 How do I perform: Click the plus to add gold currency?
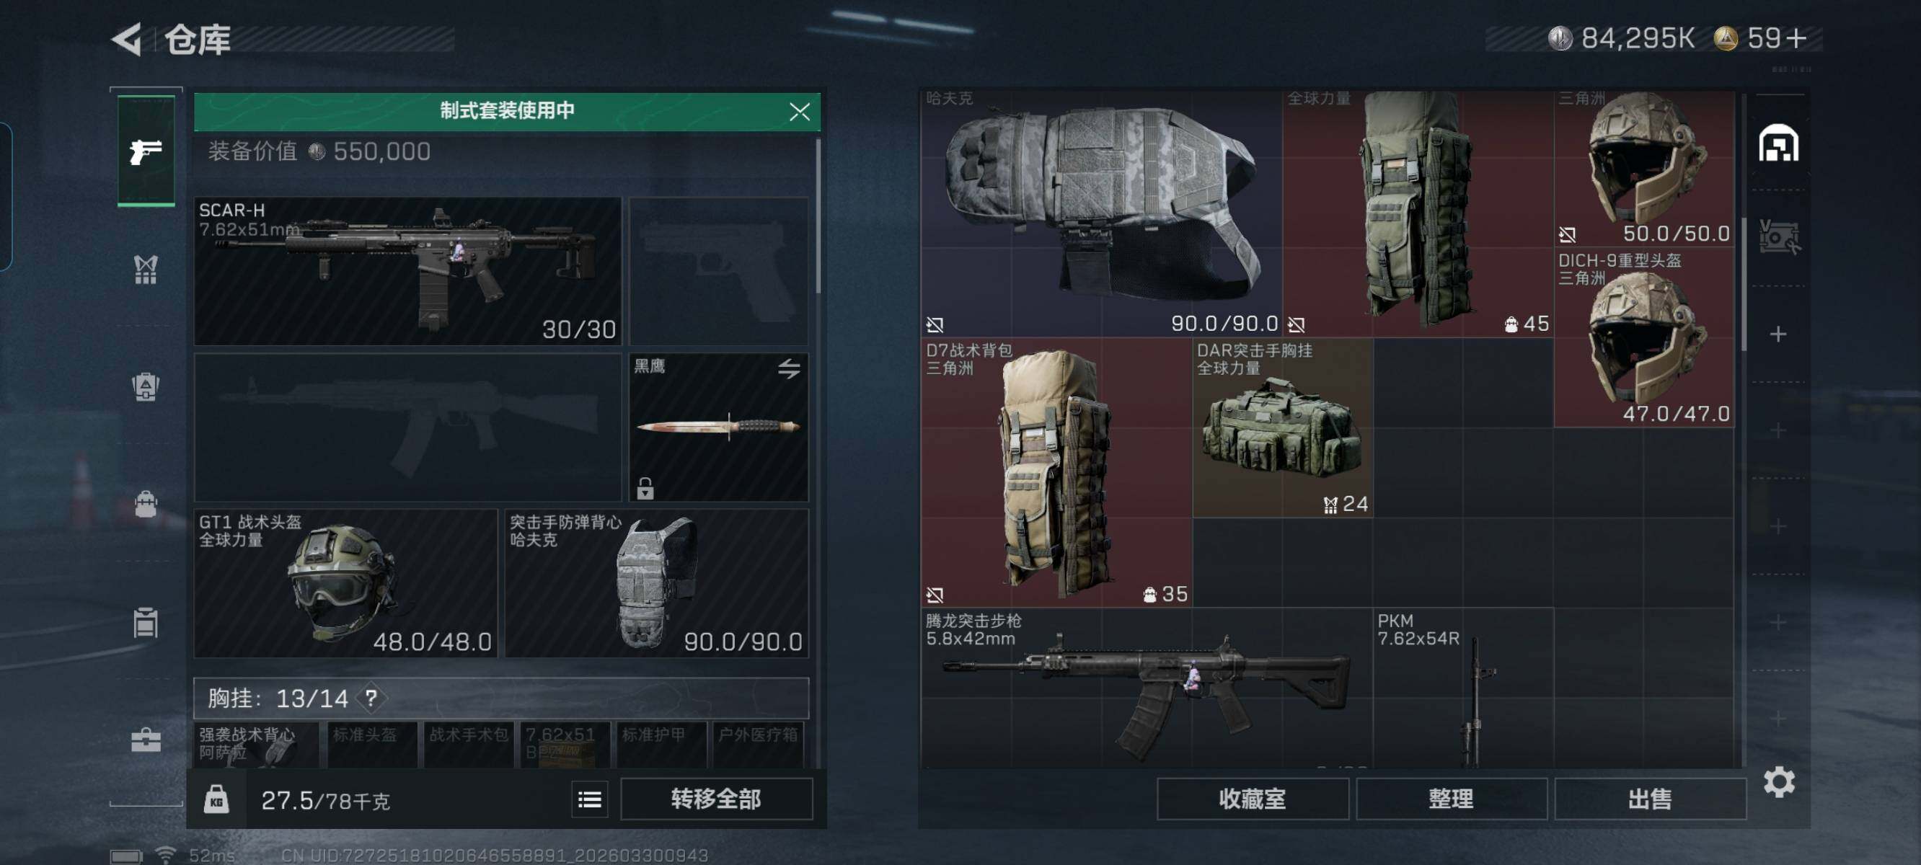(x=1798, y=38)
